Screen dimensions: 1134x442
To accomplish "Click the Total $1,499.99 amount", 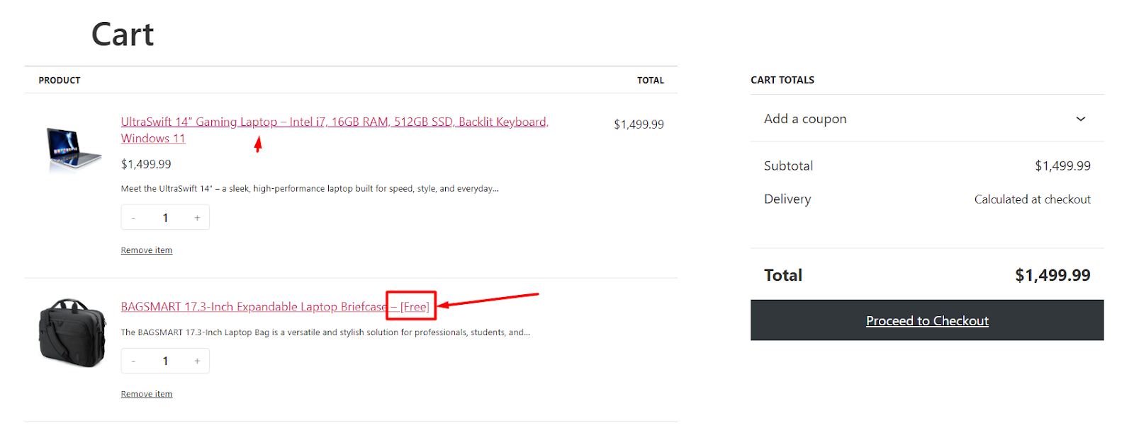I will pos(1052,275).
